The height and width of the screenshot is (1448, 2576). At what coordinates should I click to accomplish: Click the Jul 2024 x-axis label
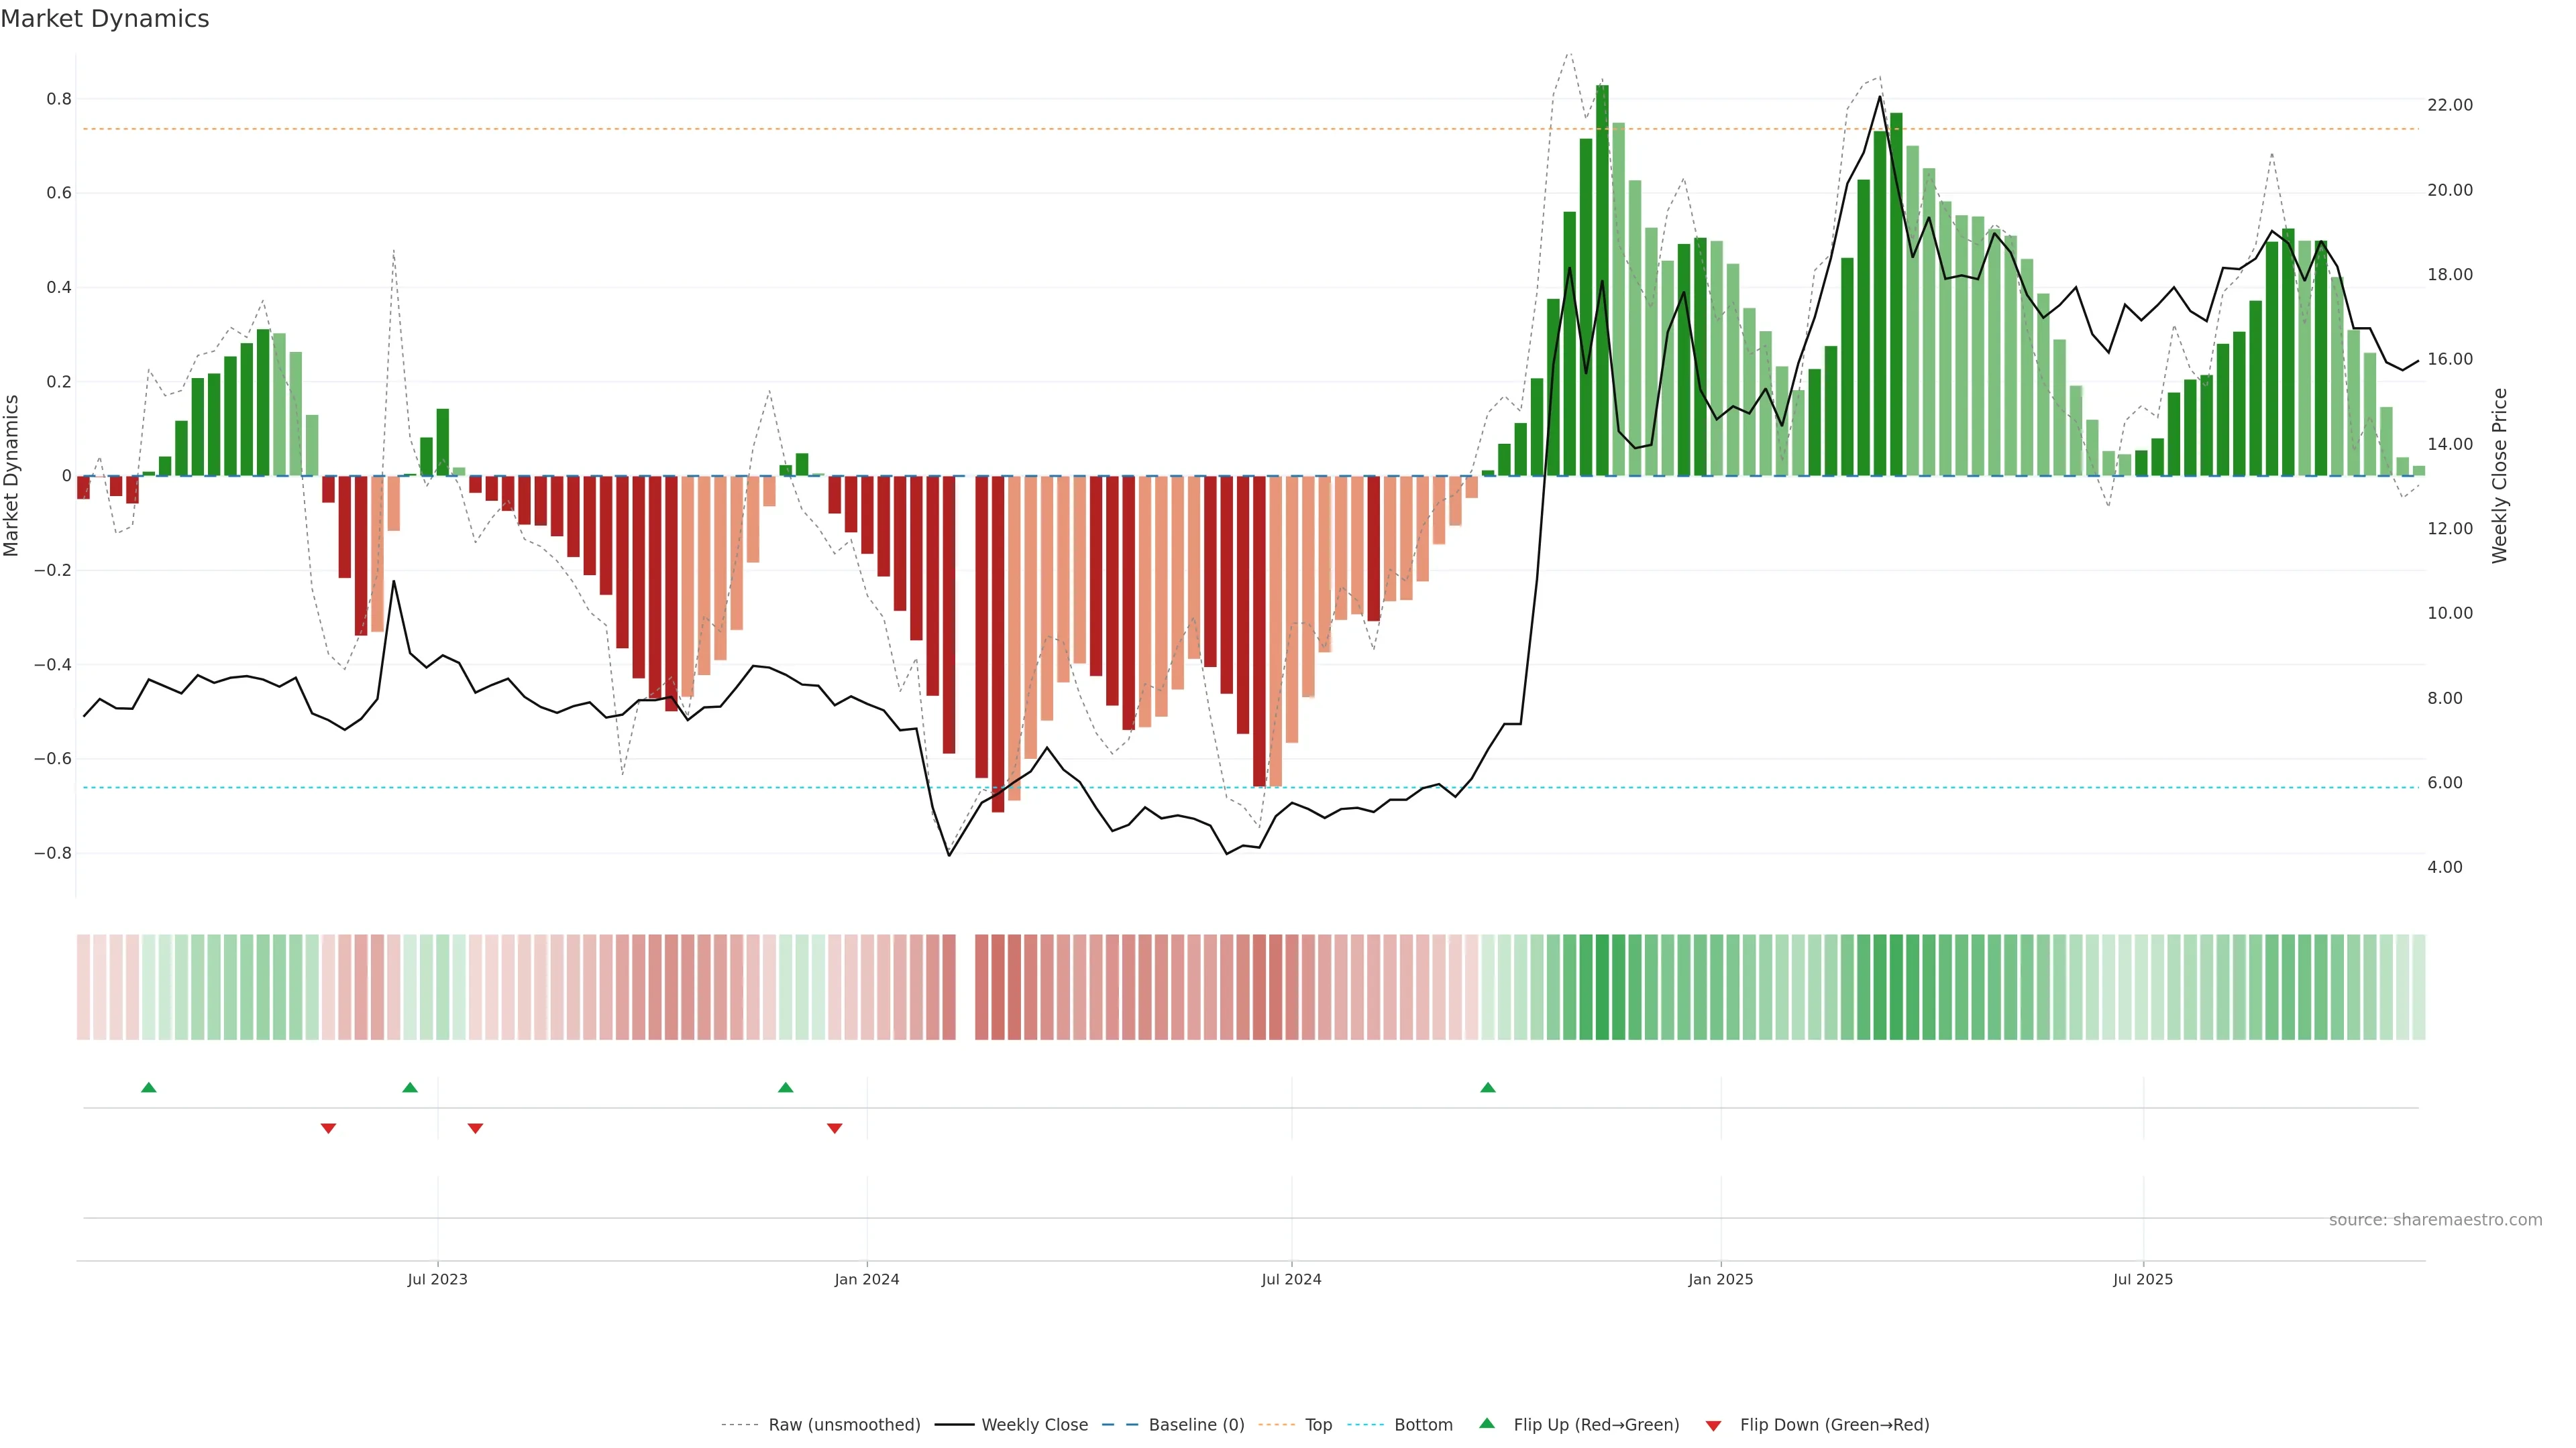coord(1291,1279)
